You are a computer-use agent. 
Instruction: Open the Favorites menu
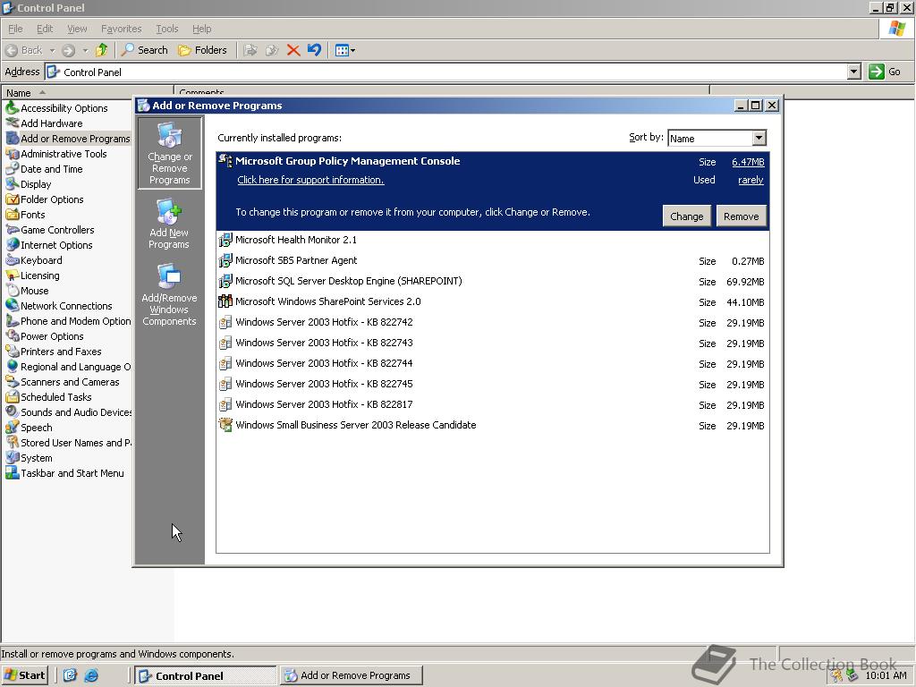121,29
